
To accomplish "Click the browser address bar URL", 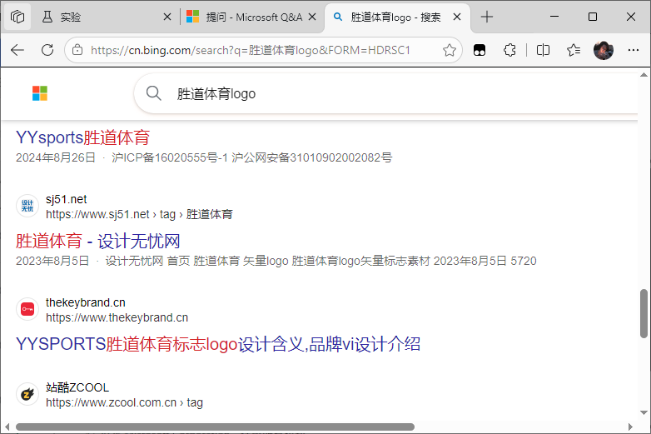I will click(251, 50).
